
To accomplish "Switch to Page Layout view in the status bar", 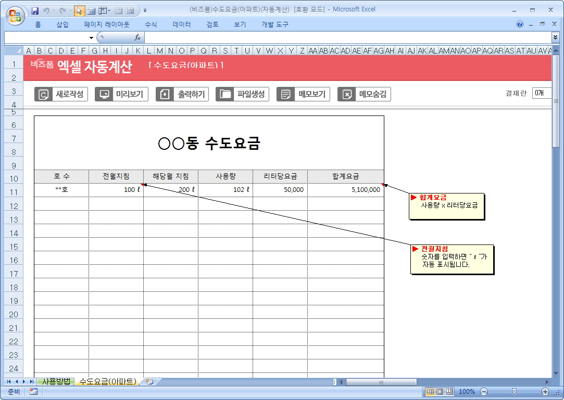I will (440, 392).
